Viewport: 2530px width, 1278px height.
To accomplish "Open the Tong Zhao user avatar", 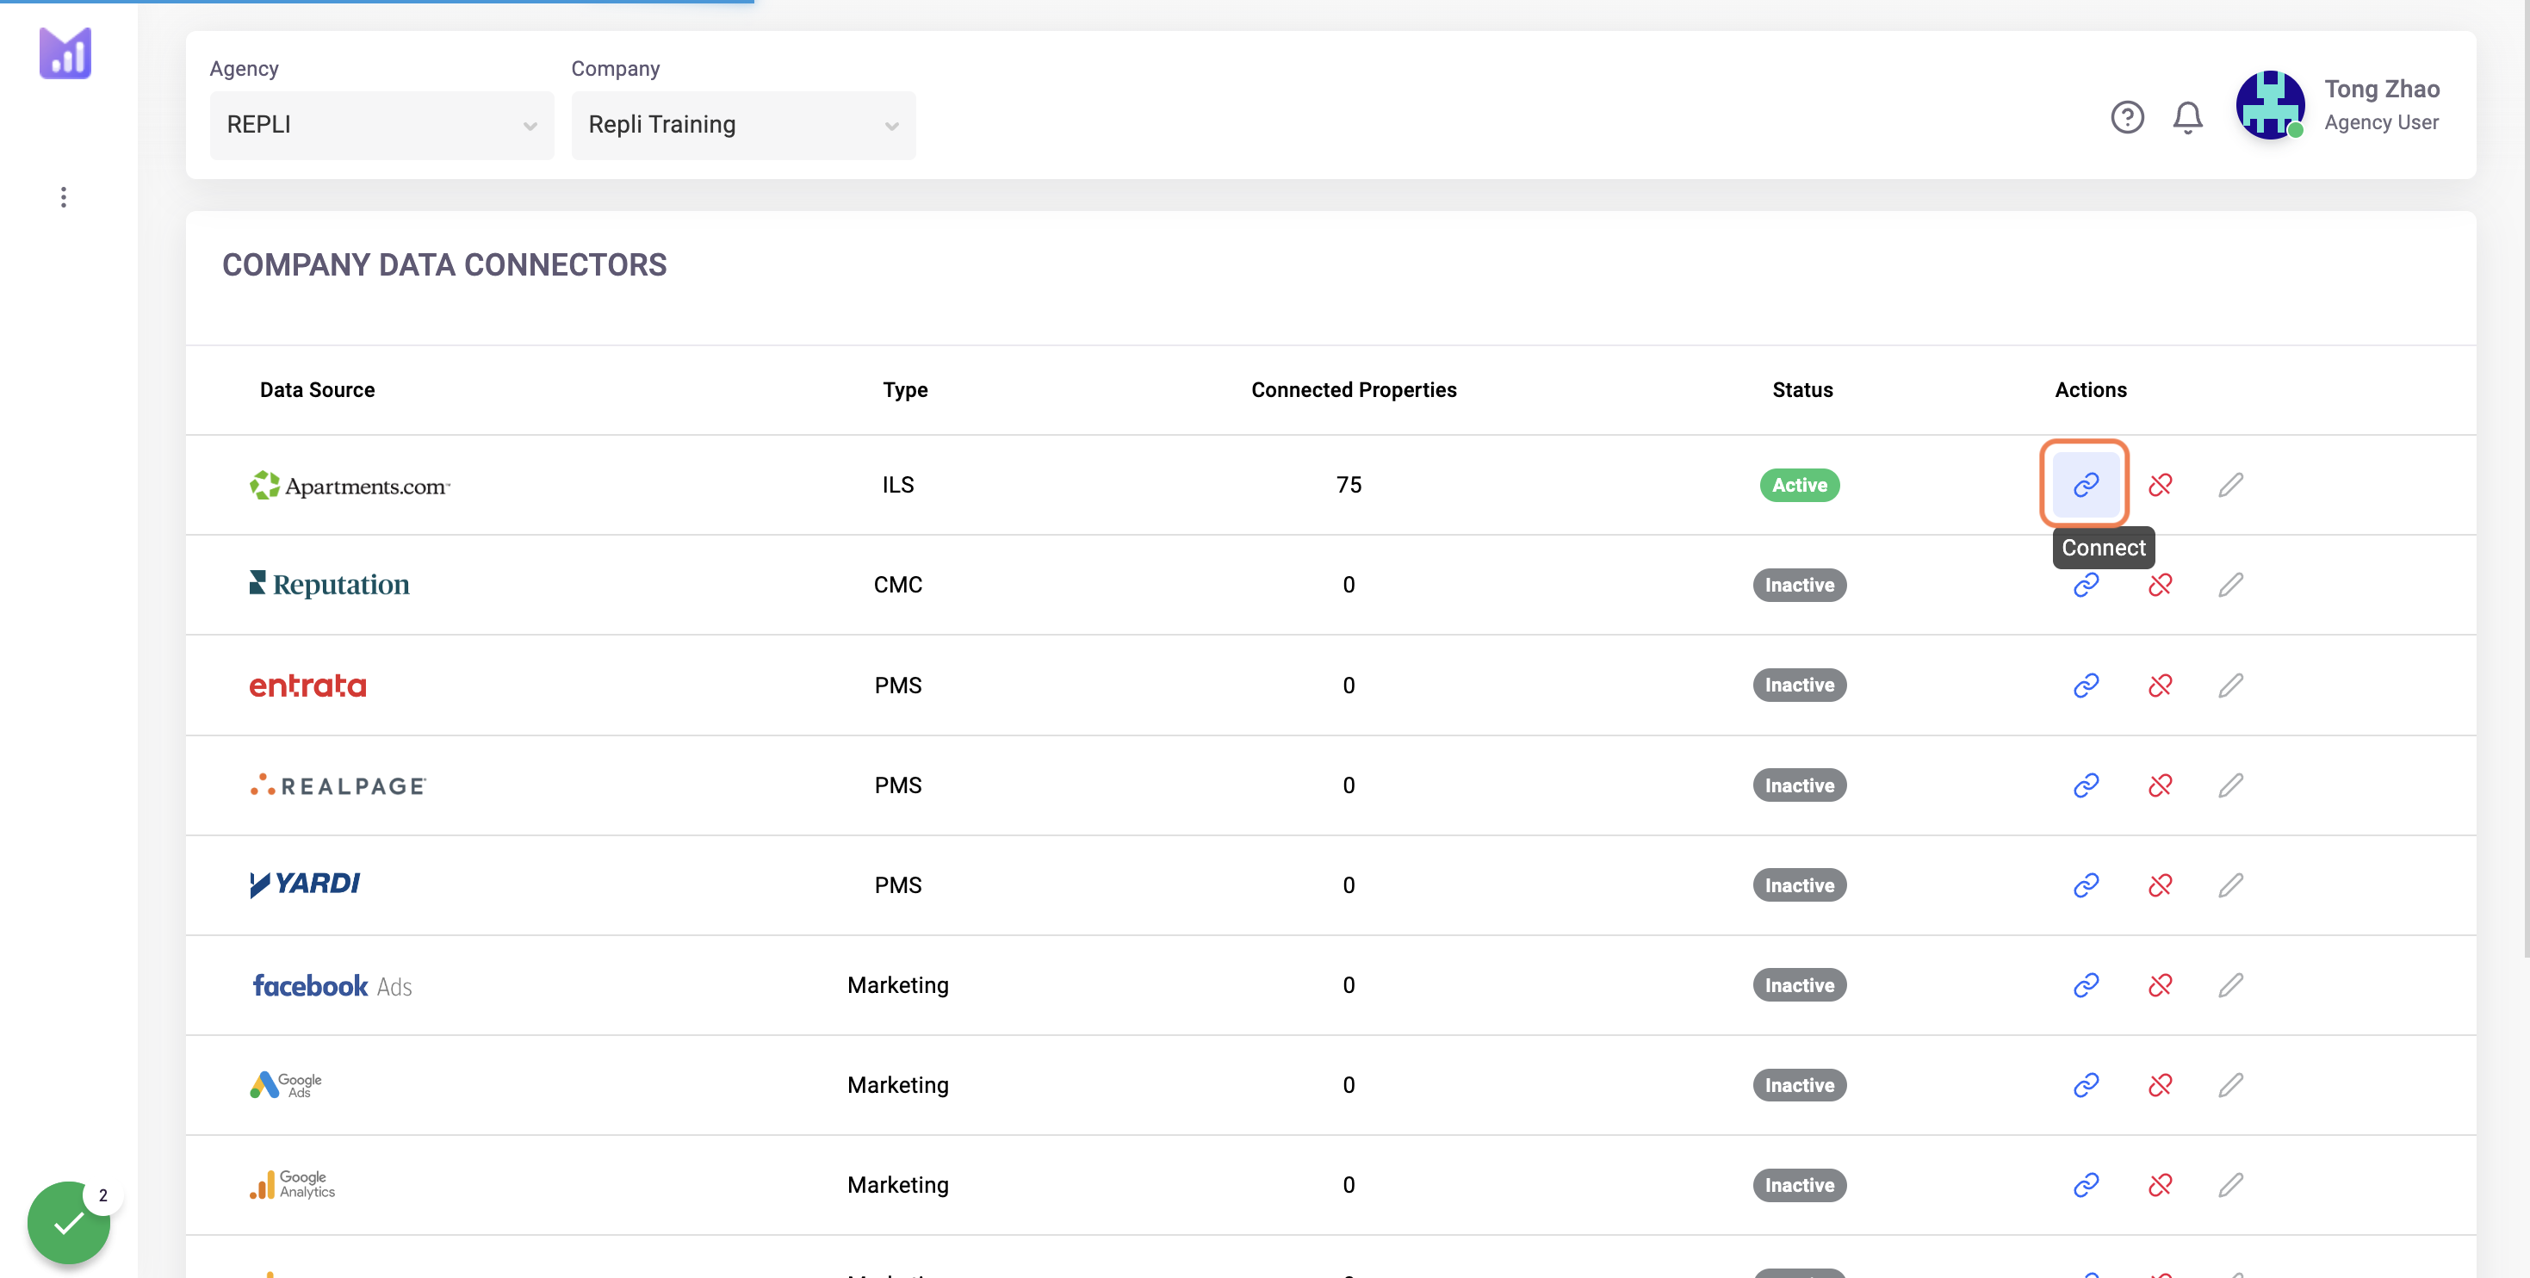I will click(x=2270, y=104).
